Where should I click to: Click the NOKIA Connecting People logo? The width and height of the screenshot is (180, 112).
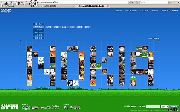6,11
